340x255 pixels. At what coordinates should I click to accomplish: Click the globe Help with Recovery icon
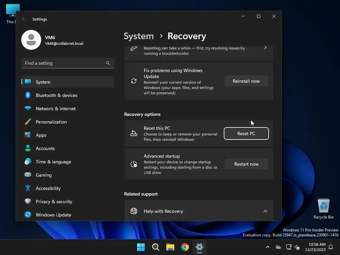[134, 211]
